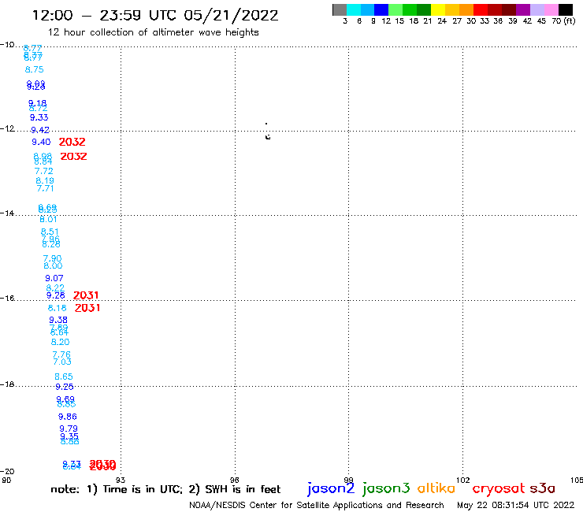Viewport: 583px width, 512px height.
Task: Click the NOAA/NESDIS Center credit line
Action: click(317, 505)
